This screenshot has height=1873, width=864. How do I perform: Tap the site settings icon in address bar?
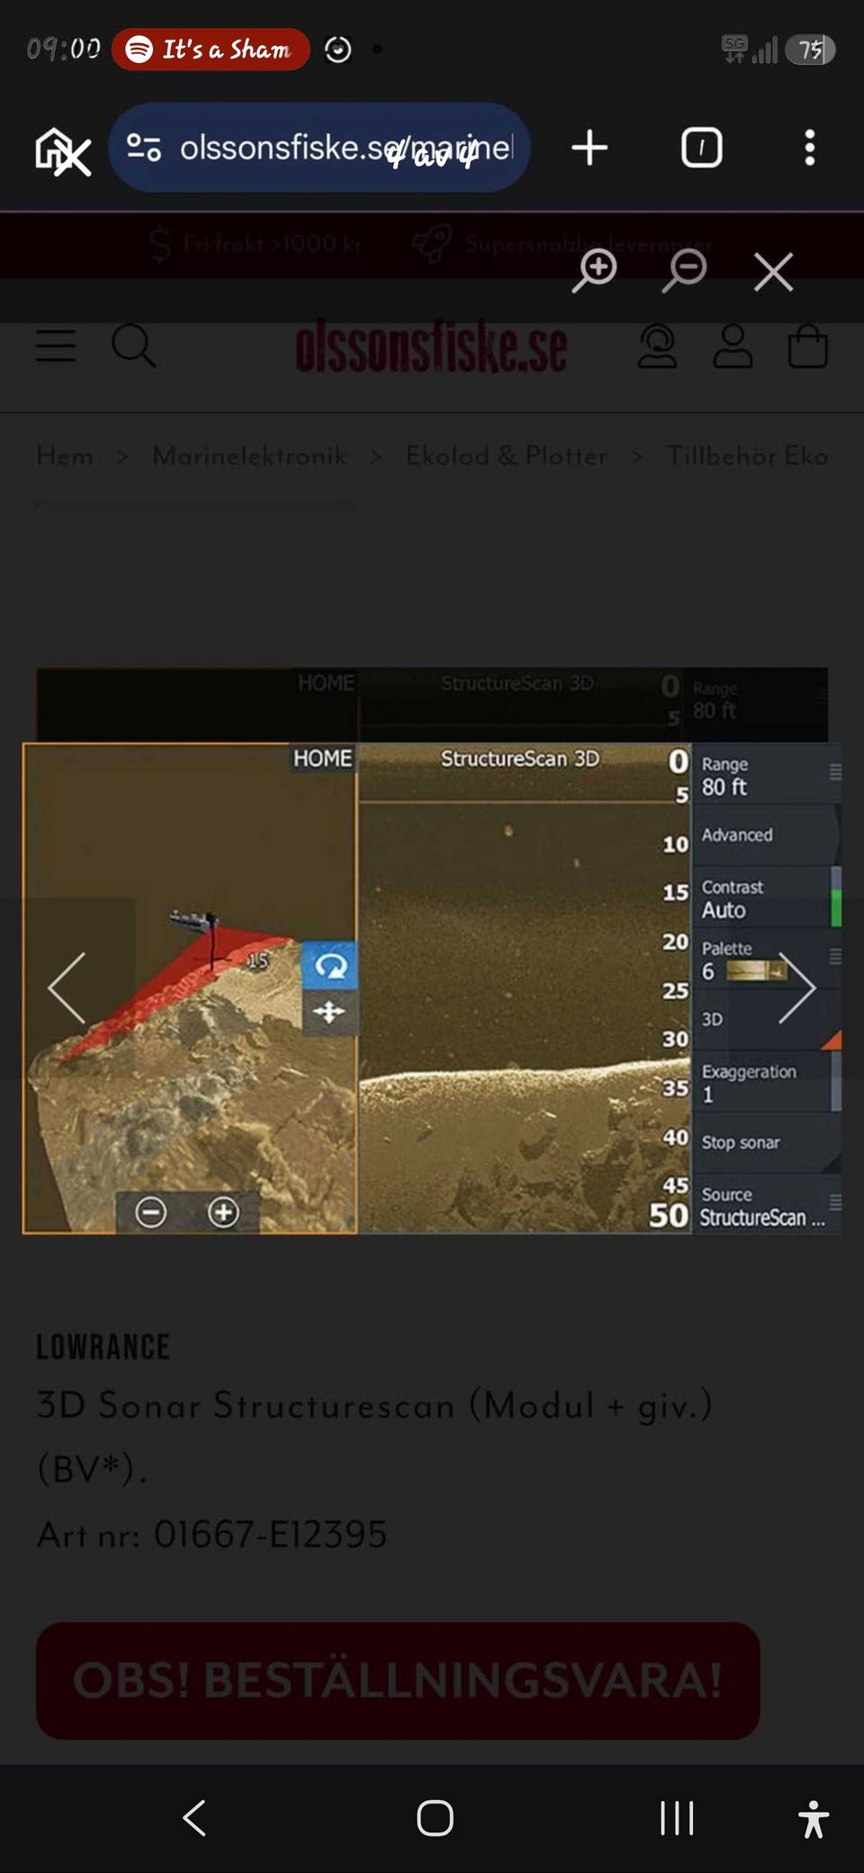pos(144,148)
